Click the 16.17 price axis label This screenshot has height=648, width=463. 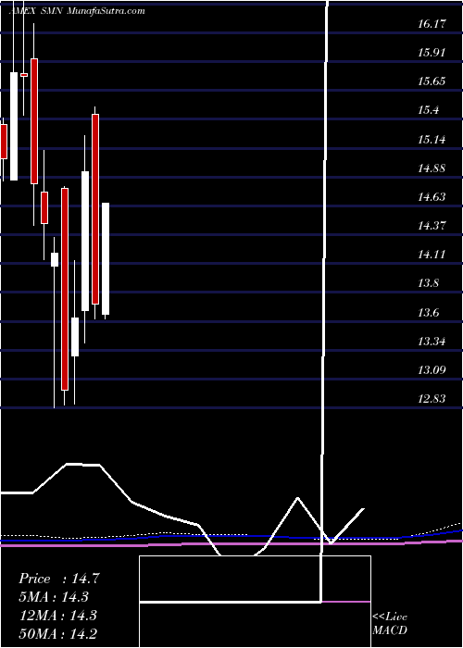(432, 23)
